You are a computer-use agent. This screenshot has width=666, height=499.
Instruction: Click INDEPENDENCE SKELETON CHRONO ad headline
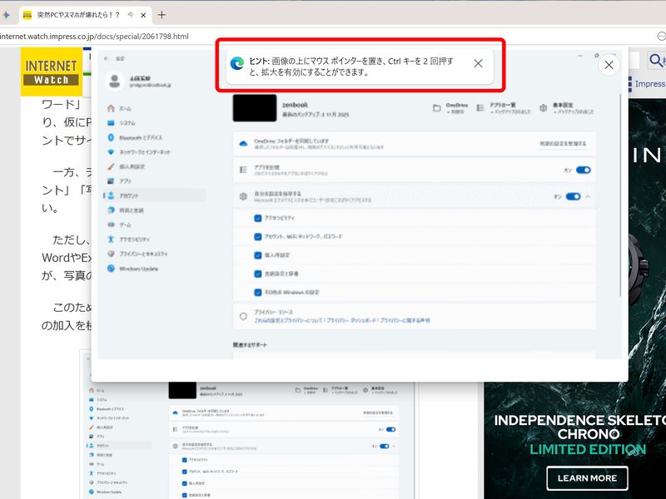tap(579, 427)
